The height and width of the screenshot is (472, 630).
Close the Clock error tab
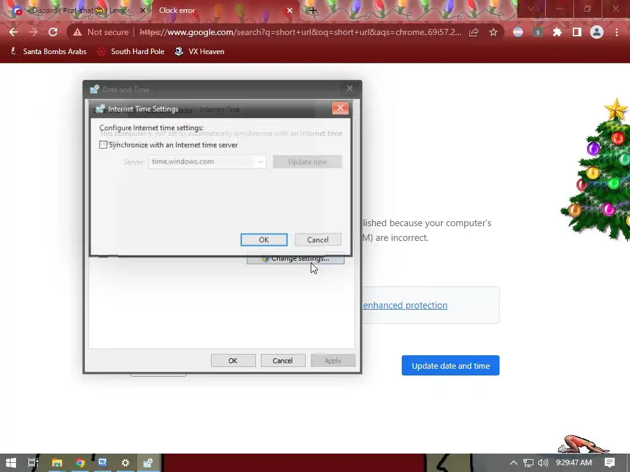[x=290, y=10]
